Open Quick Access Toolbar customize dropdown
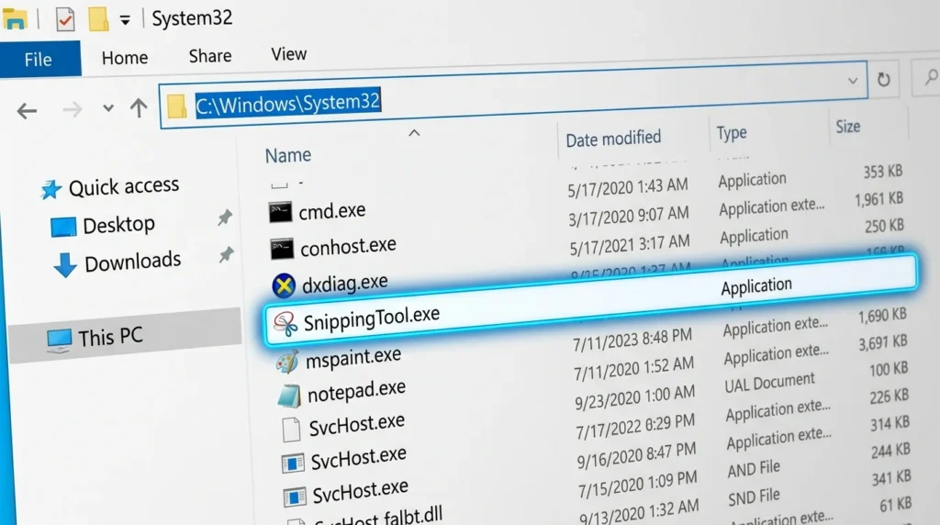This screenshot has height=525, width=940. (125, 20)
